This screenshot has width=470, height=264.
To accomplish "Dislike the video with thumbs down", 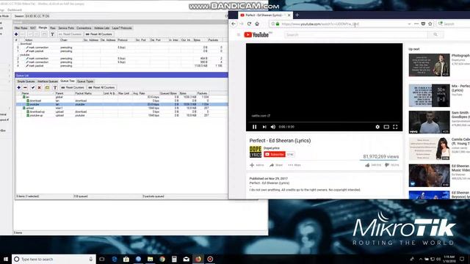I will pos(387,165).
